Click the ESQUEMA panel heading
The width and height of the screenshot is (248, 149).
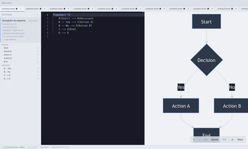[7, 15]
